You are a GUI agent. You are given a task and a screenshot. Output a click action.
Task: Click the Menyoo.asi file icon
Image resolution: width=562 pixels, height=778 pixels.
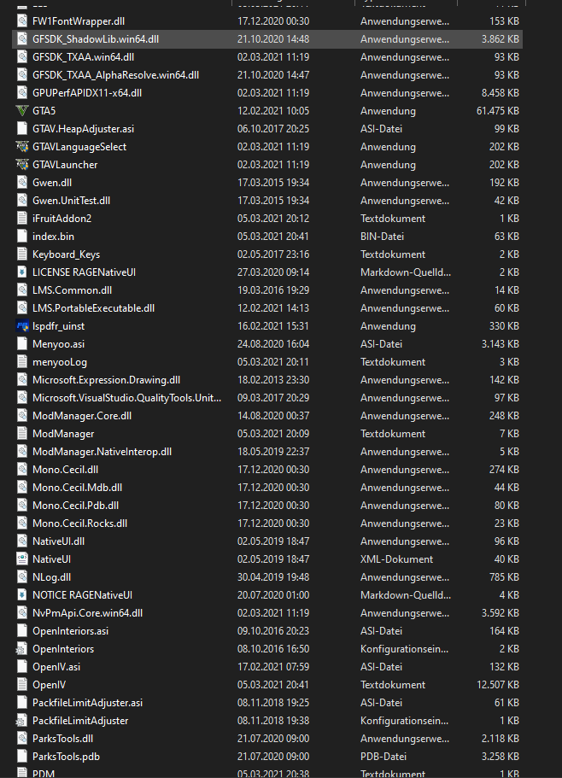click(x=22, y=344)
